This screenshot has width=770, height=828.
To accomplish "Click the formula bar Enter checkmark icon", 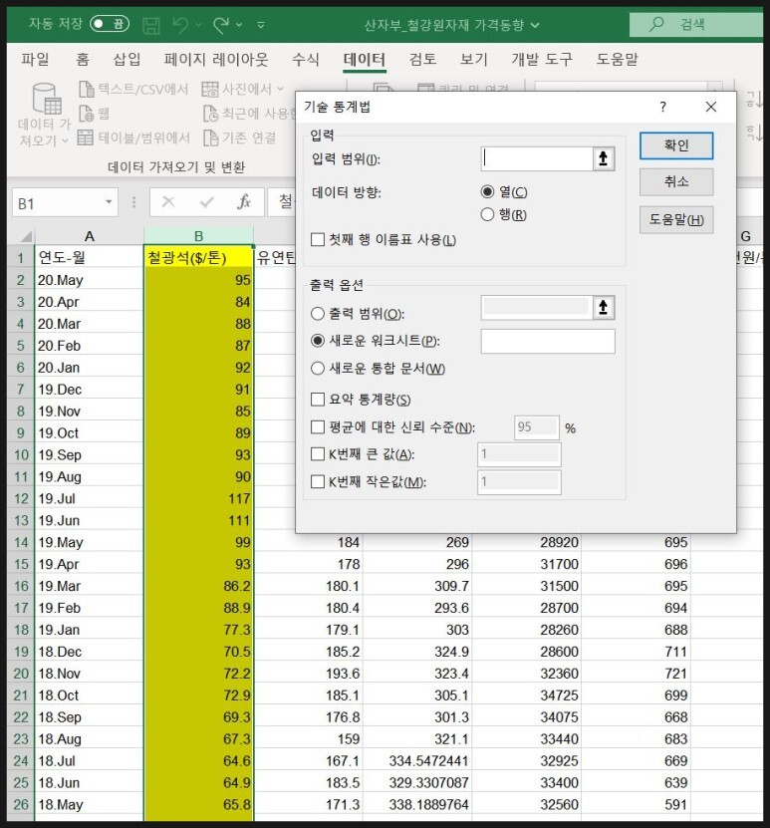I will 207,201.
